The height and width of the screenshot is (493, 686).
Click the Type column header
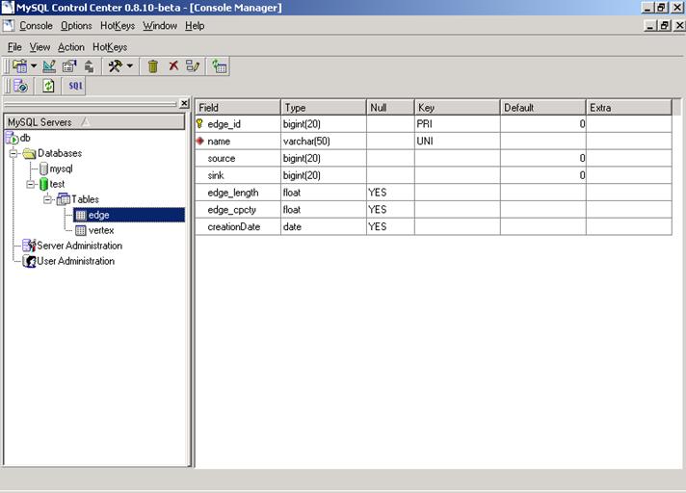324,108
